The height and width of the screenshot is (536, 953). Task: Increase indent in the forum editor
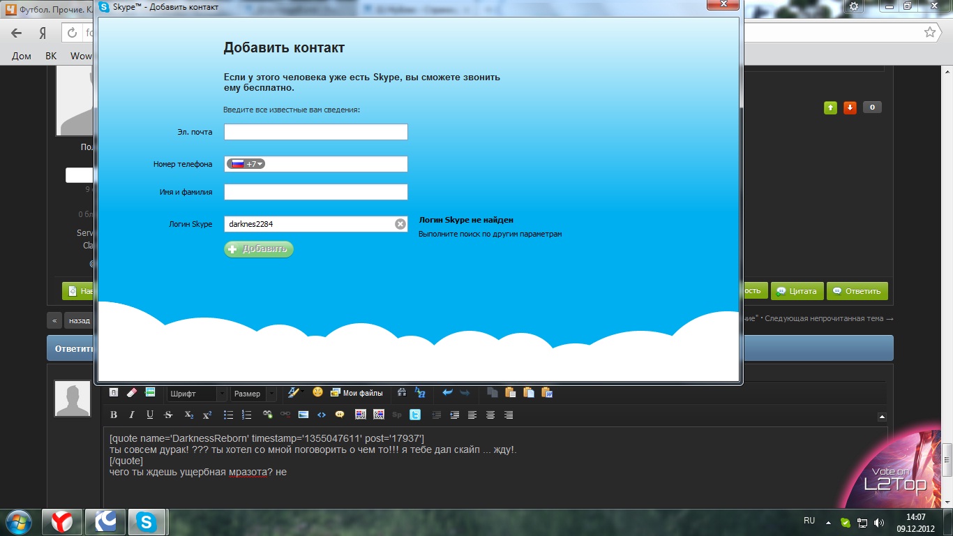(454, 415)
